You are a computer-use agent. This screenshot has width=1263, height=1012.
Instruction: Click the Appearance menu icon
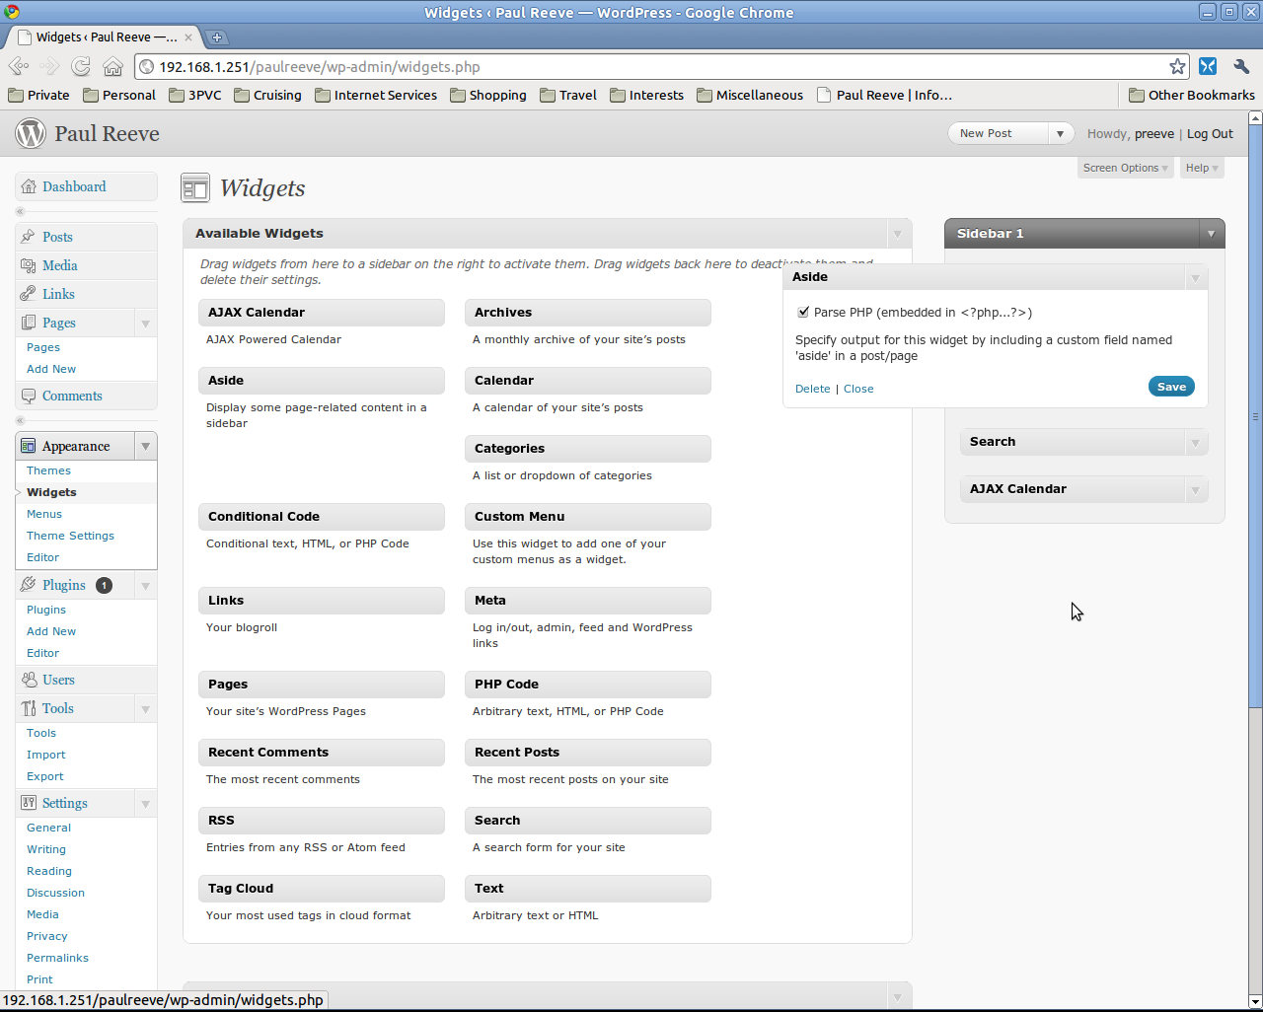[29, 446]
